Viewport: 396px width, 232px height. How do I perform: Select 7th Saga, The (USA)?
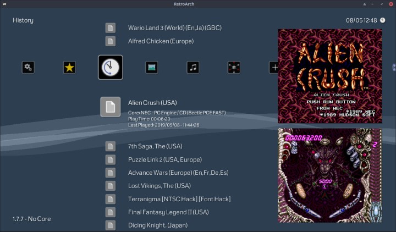(155, 146)
